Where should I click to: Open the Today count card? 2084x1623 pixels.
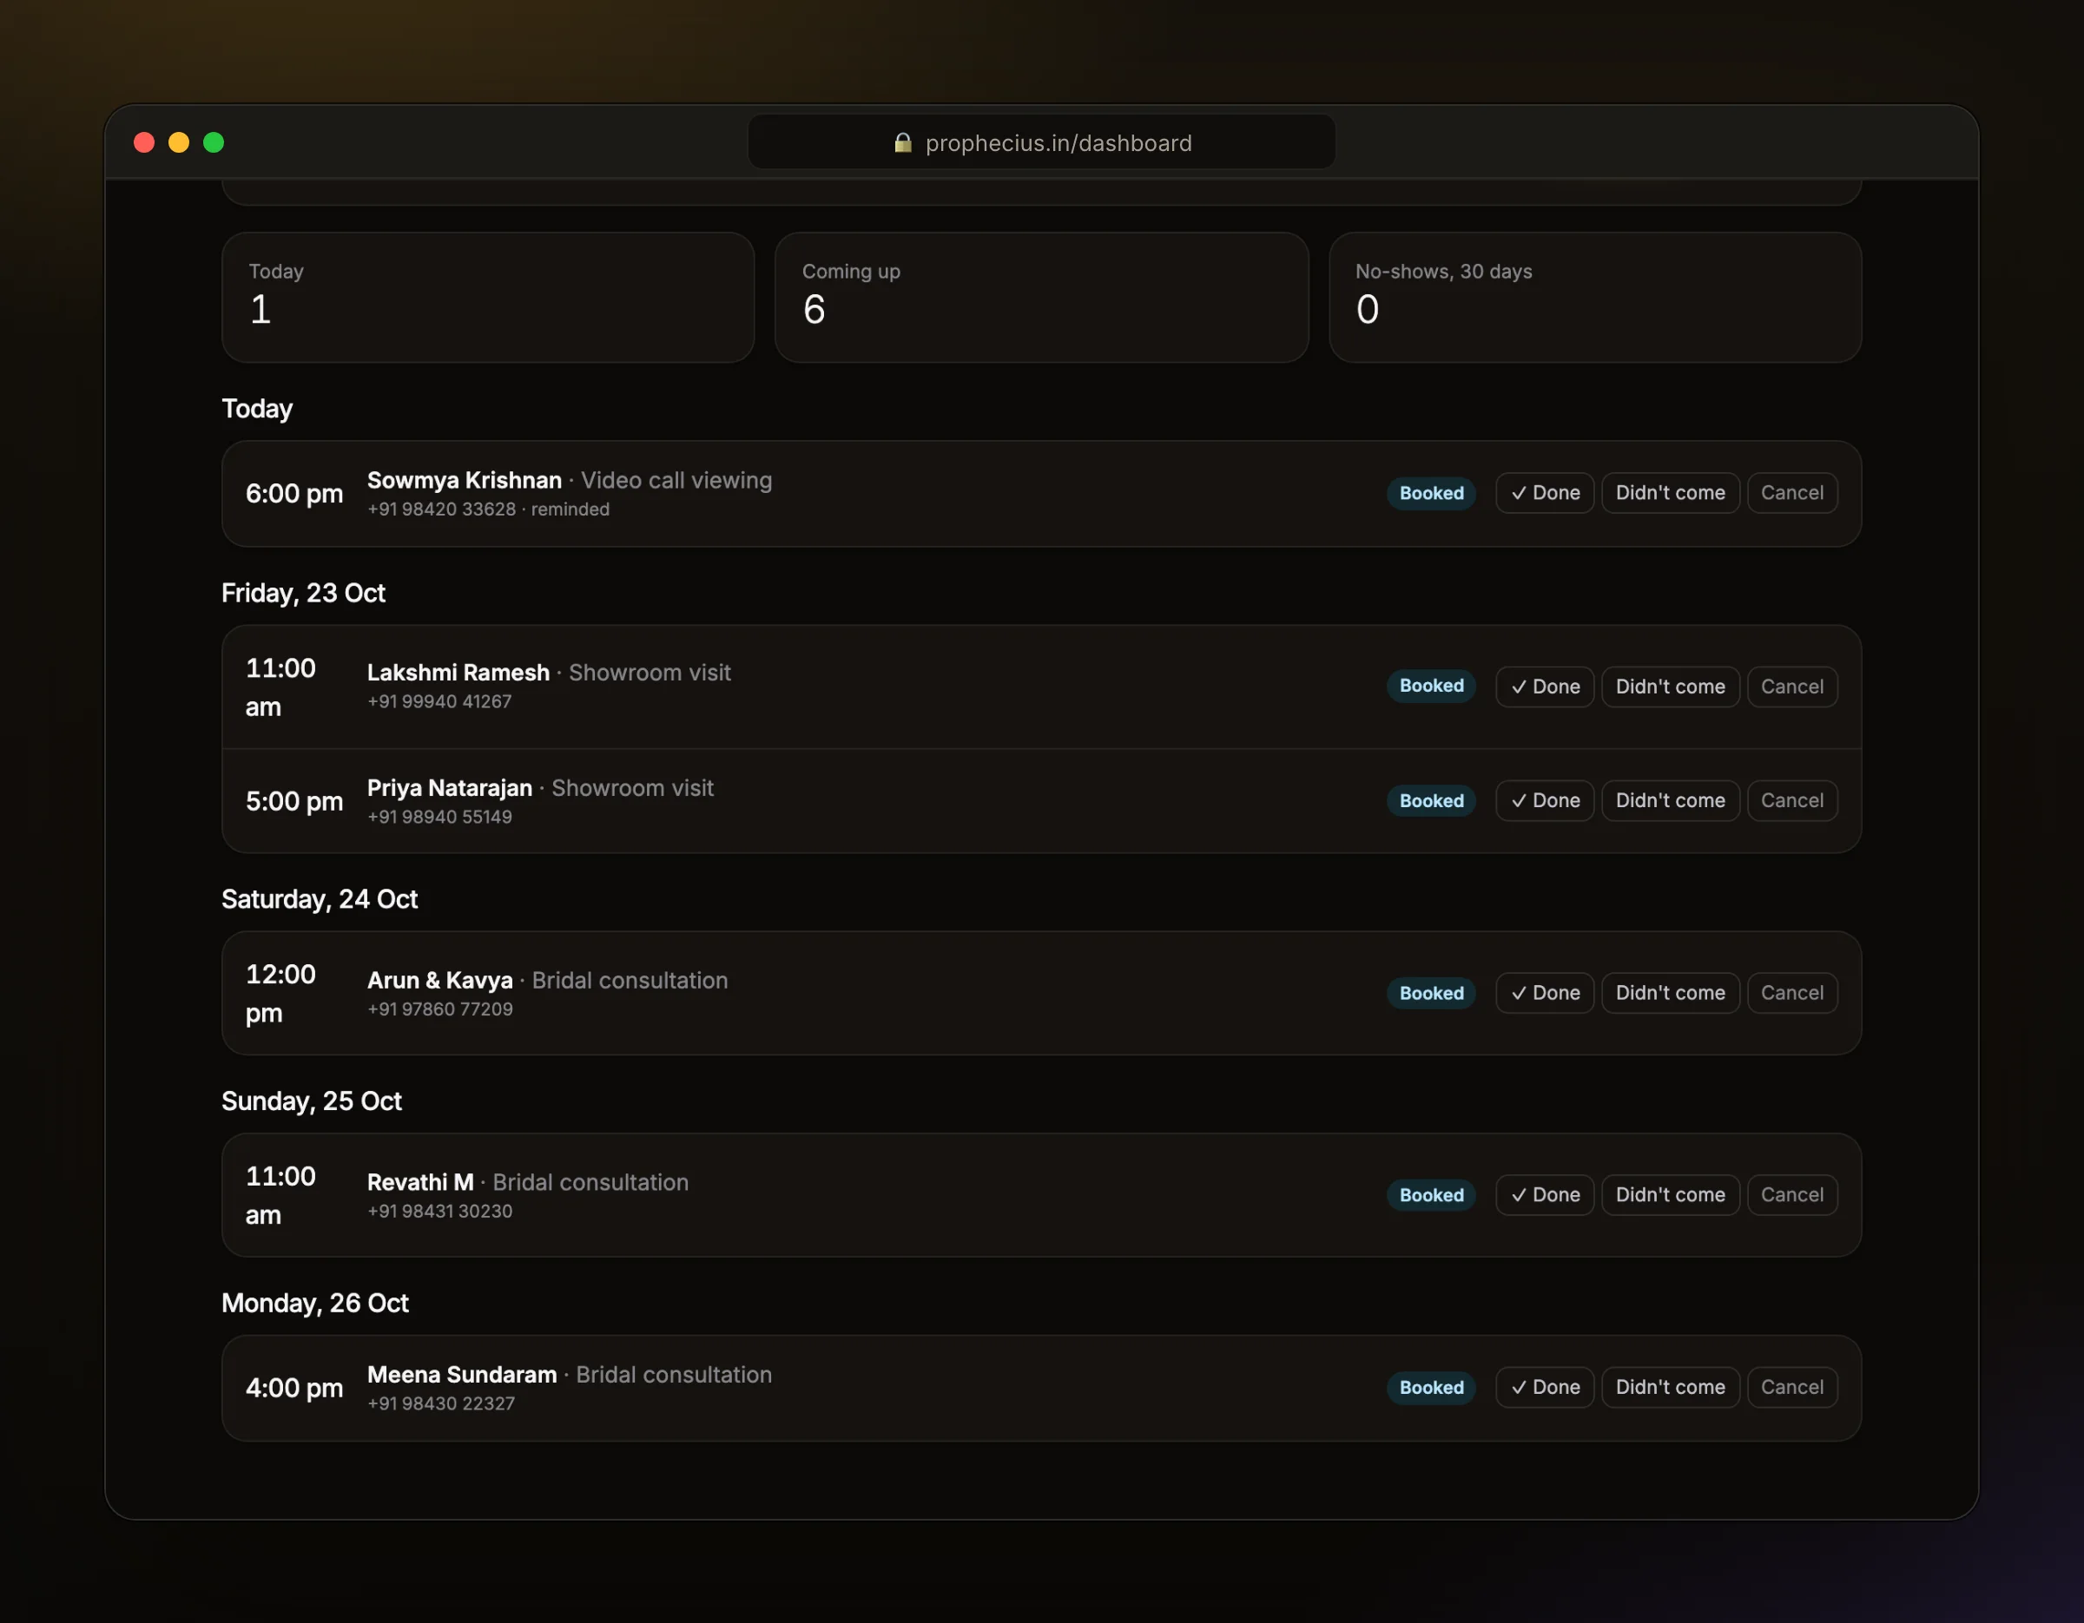pyautogui.click(x=488, y=298)
